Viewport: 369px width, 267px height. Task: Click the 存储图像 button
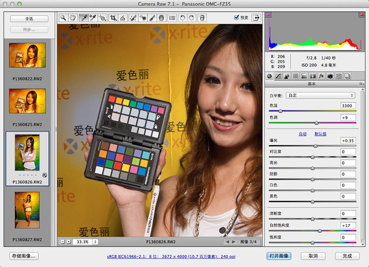[24, 256]
